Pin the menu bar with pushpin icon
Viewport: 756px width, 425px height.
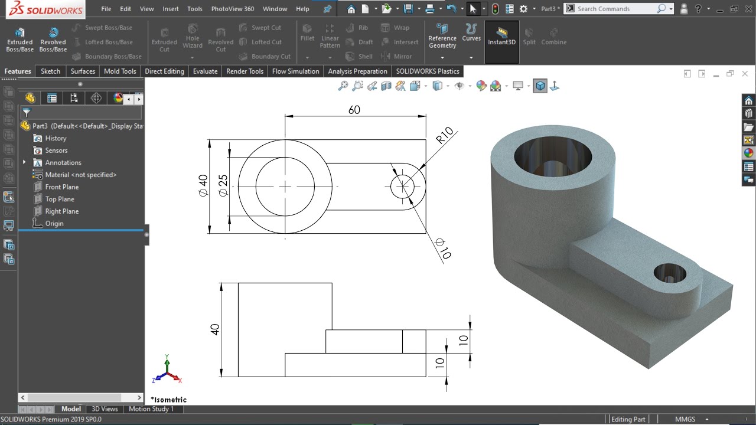(x=328, y=9)
